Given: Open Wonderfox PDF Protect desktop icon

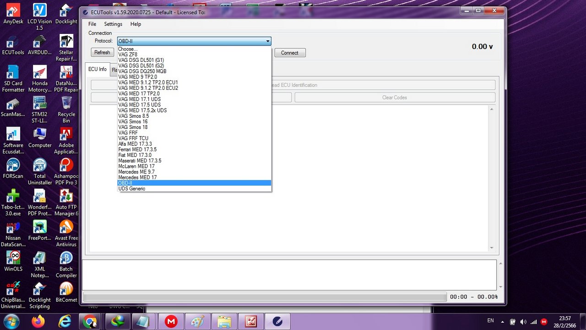Looking at the screenshot, I should (x=39, y=203).
